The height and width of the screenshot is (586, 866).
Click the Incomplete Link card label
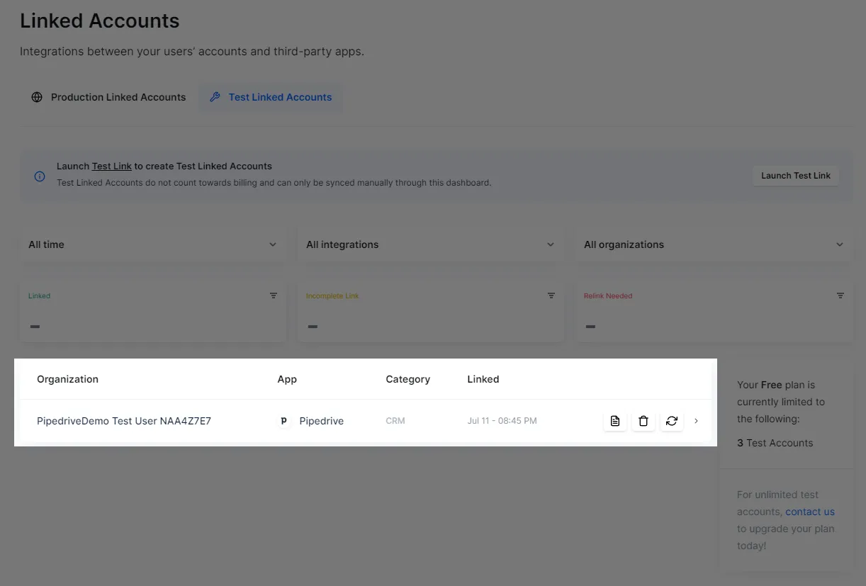coord(332,296)
